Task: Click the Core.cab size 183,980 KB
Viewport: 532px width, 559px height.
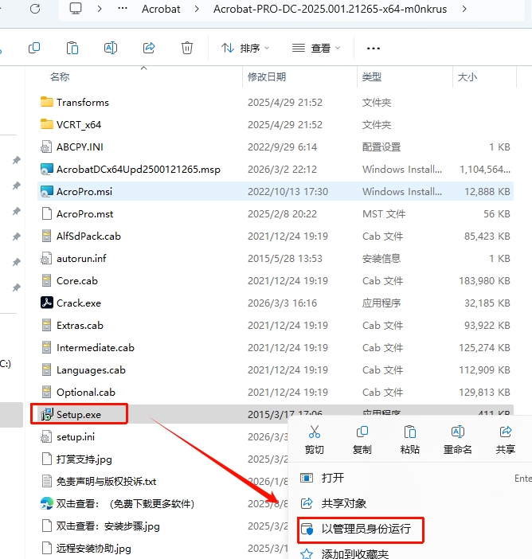Action: [484, 280]
